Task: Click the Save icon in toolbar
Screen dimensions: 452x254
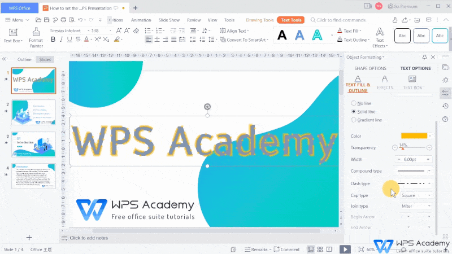Action: (47, 20)
